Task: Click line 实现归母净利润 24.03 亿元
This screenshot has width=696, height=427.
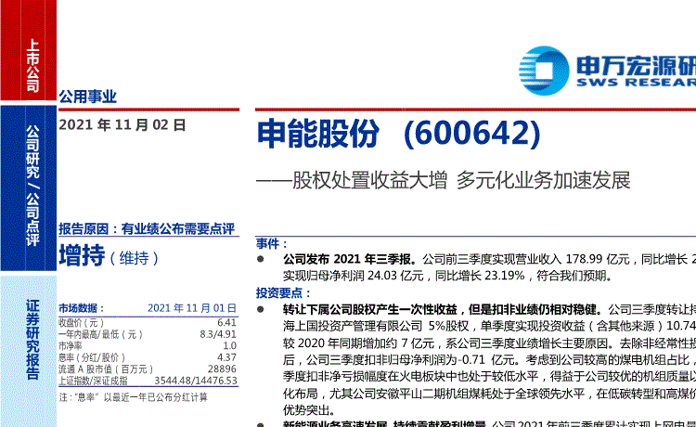Action: [354, 276]
